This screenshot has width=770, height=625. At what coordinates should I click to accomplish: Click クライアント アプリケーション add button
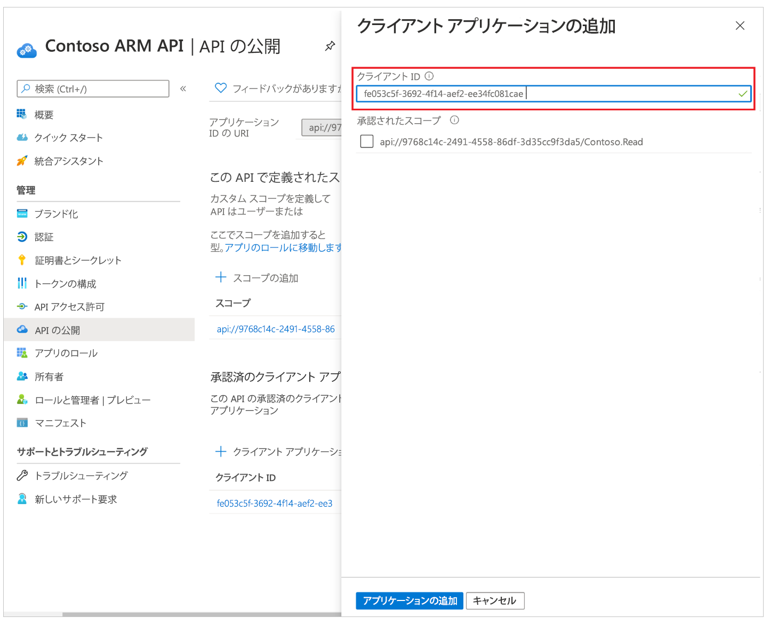click(x=287, y=452)
